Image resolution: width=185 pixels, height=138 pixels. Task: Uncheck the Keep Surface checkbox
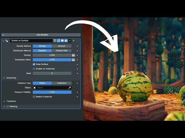coord(34,64)
